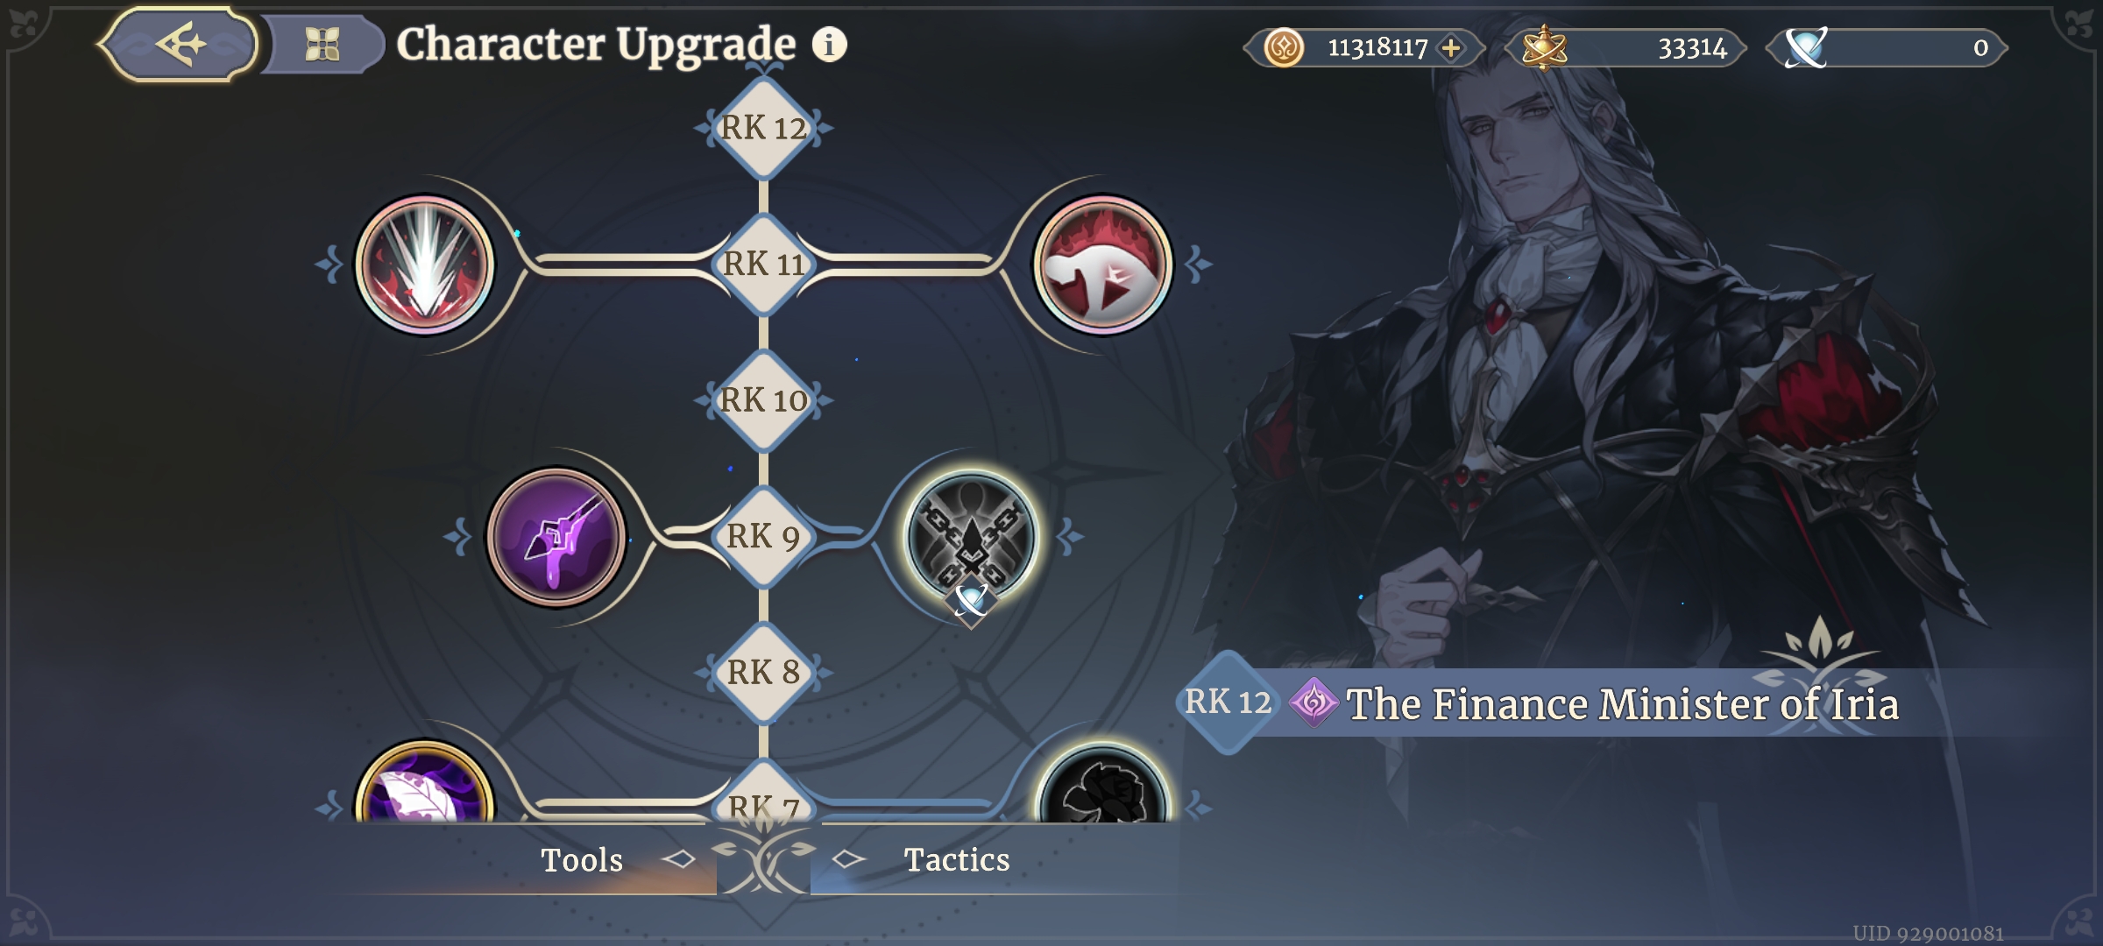This screenshot has height=946, width=2103.
Task: Click The Finance Minister of Iria banner
Action: pos(1621,703)
